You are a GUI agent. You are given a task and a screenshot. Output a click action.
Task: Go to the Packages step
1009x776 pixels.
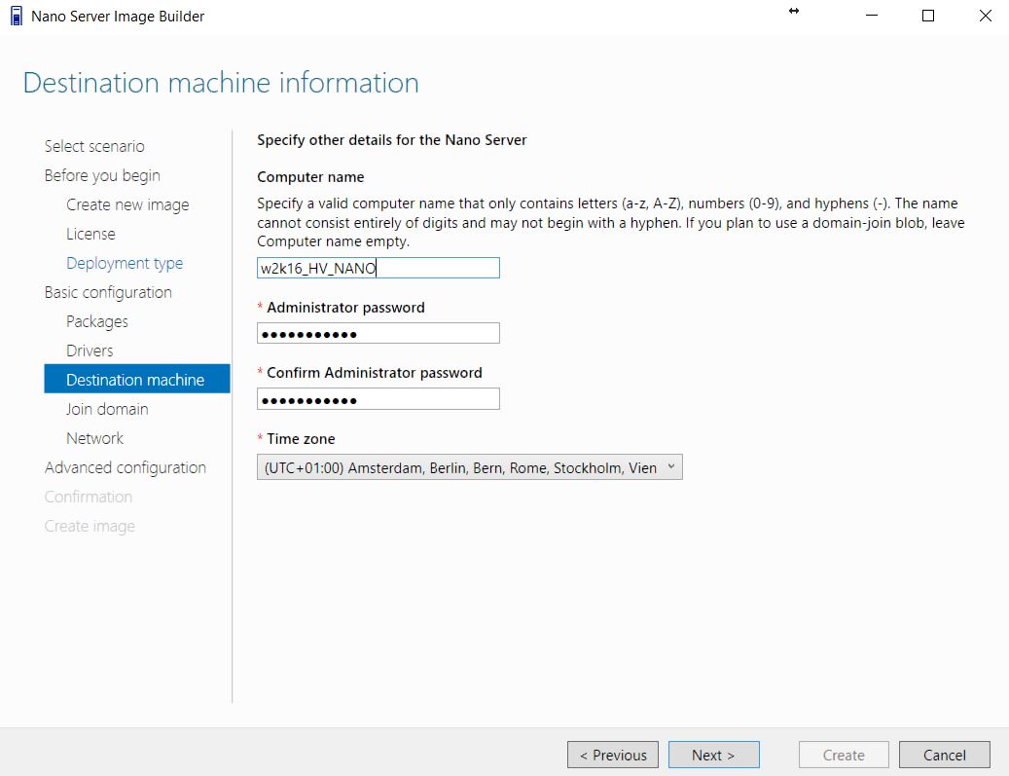97,321
